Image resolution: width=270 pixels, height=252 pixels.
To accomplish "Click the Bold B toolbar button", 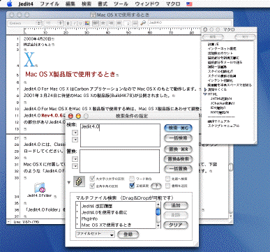I will tap(68, 23).
